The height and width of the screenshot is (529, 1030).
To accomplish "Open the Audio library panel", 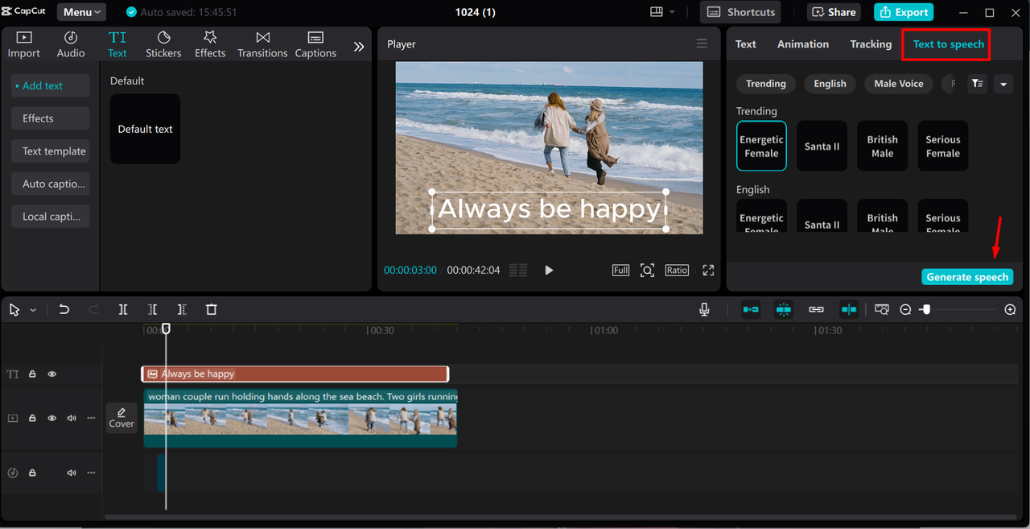I will pos(71,45).
